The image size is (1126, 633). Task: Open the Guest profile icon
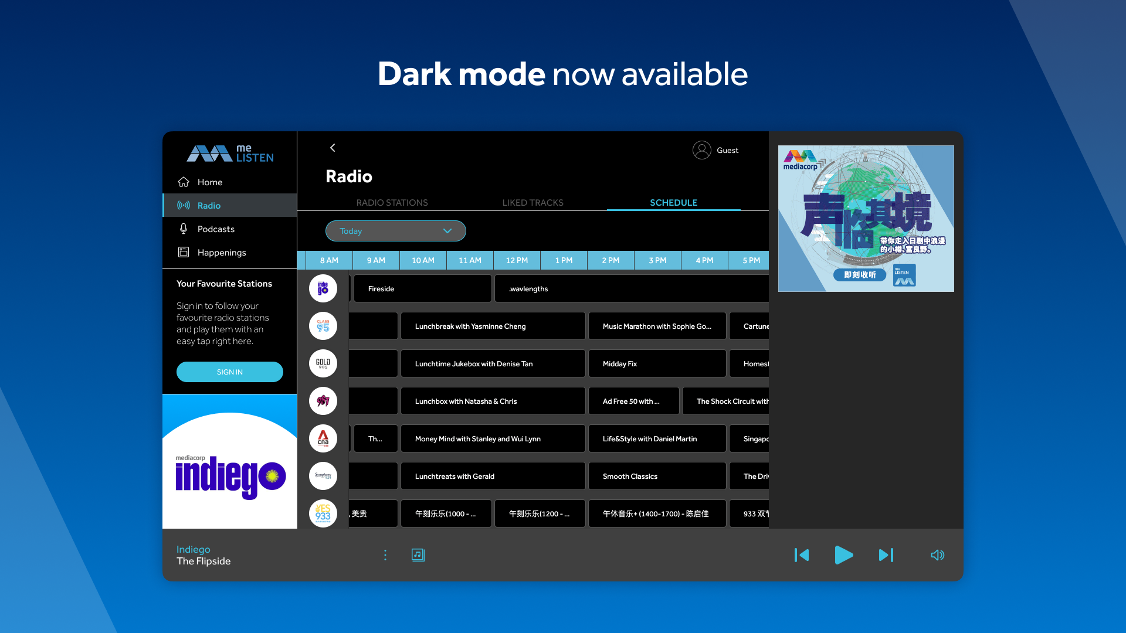[701, 150]
